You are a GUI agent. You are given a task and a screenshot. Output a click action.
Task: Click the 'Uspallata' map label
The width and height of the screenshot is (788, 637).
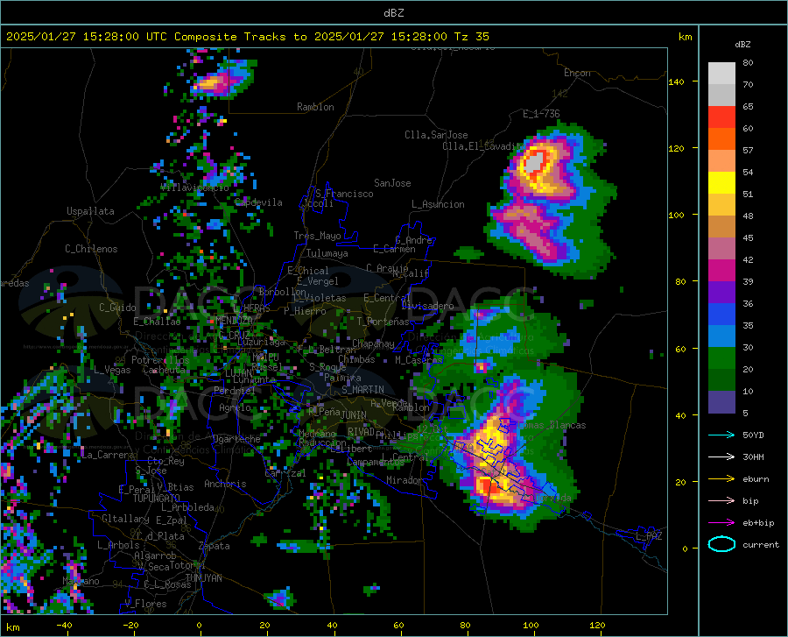click(90, 211)
